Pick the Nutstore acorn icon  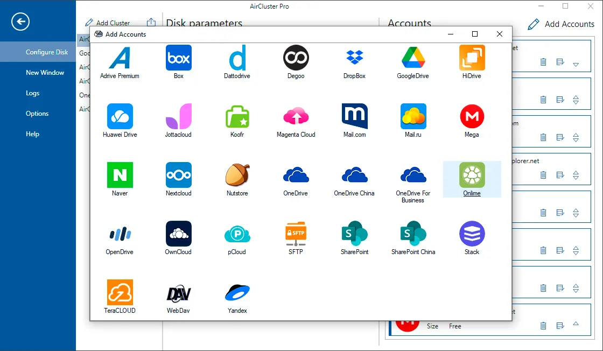click(x=237, y=174)
